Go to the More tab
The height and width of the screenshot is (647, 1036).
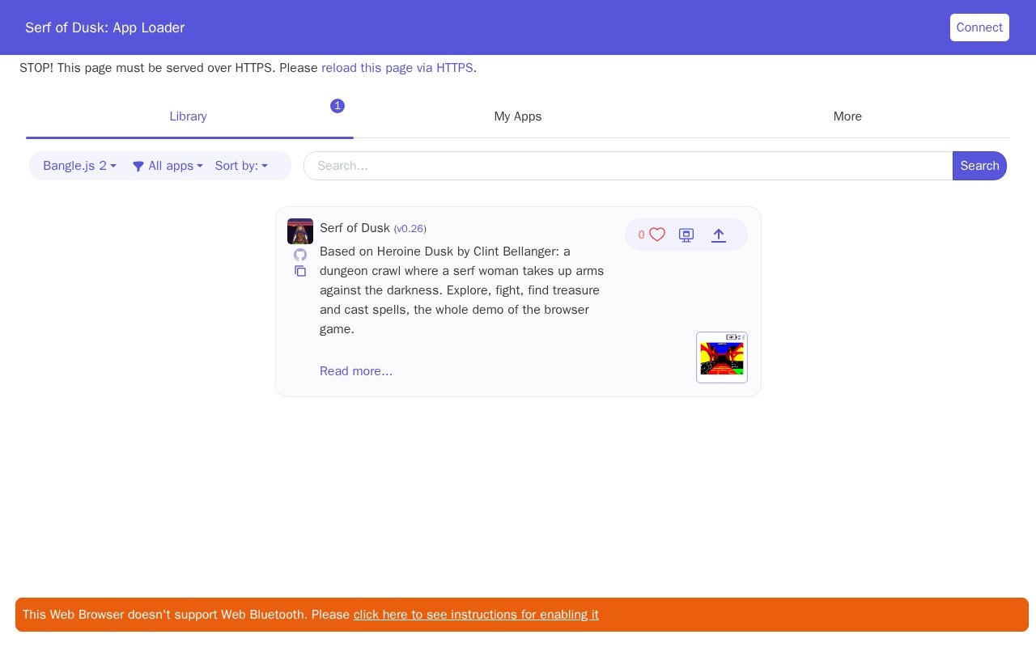point(847,116)
